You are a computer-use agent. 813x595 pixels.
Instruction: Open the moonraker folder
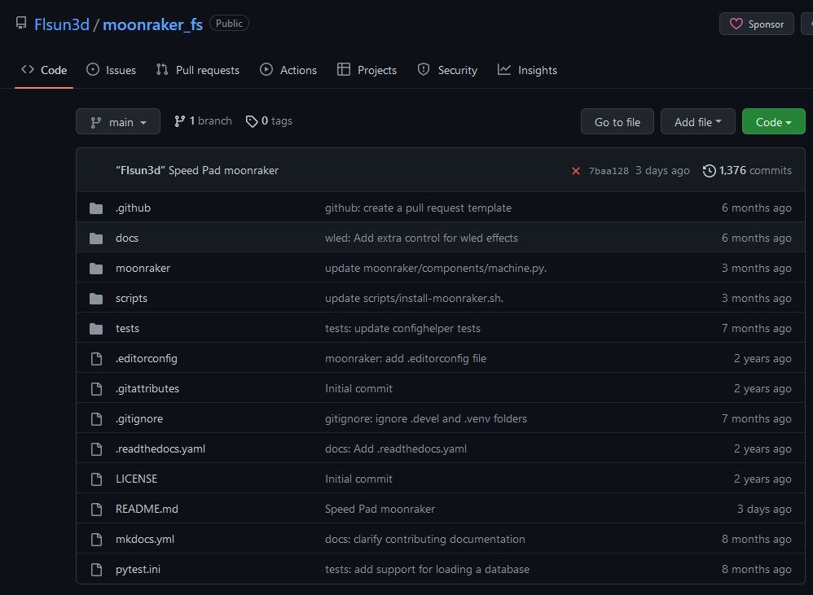(x=143, y=269)
